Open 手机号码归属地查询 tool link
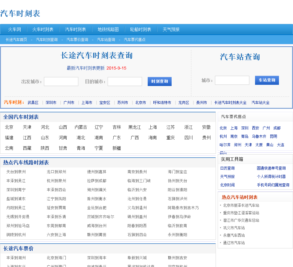 [x=273, y=185]
